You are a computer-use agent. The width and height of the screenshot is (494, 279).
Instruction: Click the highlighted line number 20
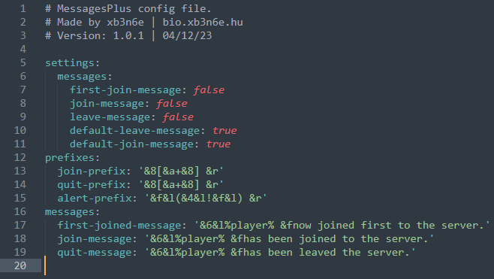click(20, 265)
